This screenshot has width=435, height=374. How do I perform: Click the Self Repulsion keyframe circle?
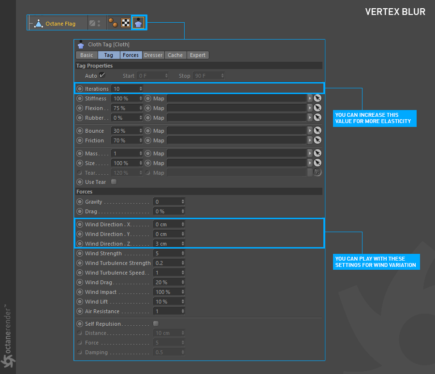pyautogui.click(x=80, y=324)
